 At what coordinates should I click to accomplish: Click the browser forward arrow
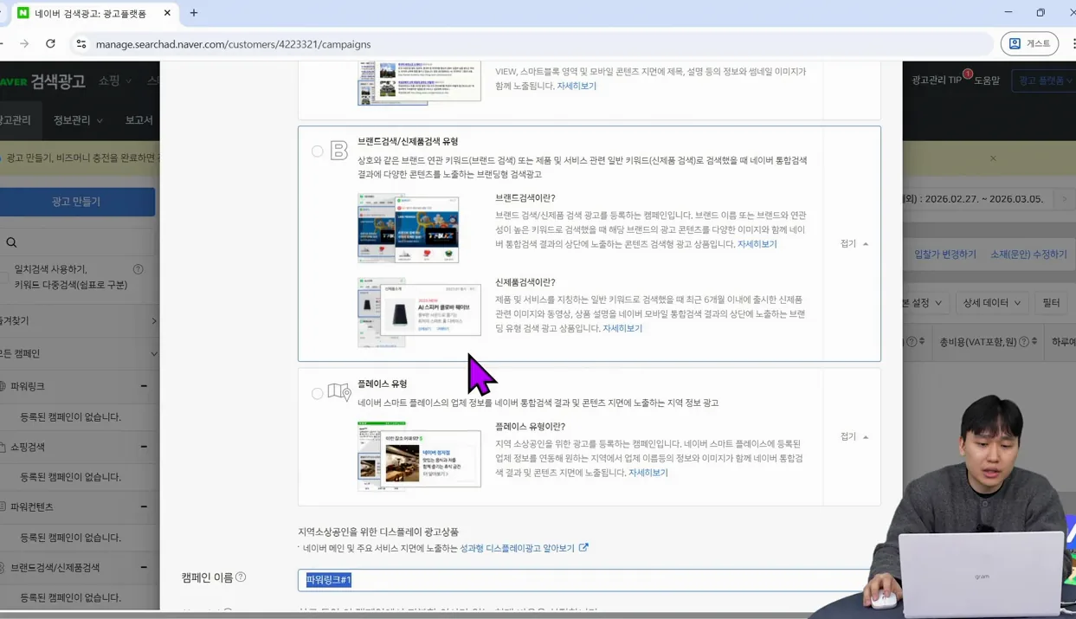(24, 44)
